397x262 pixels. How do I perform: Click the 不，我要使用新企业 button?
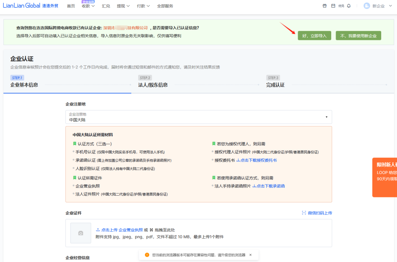[x=358, y=36]
